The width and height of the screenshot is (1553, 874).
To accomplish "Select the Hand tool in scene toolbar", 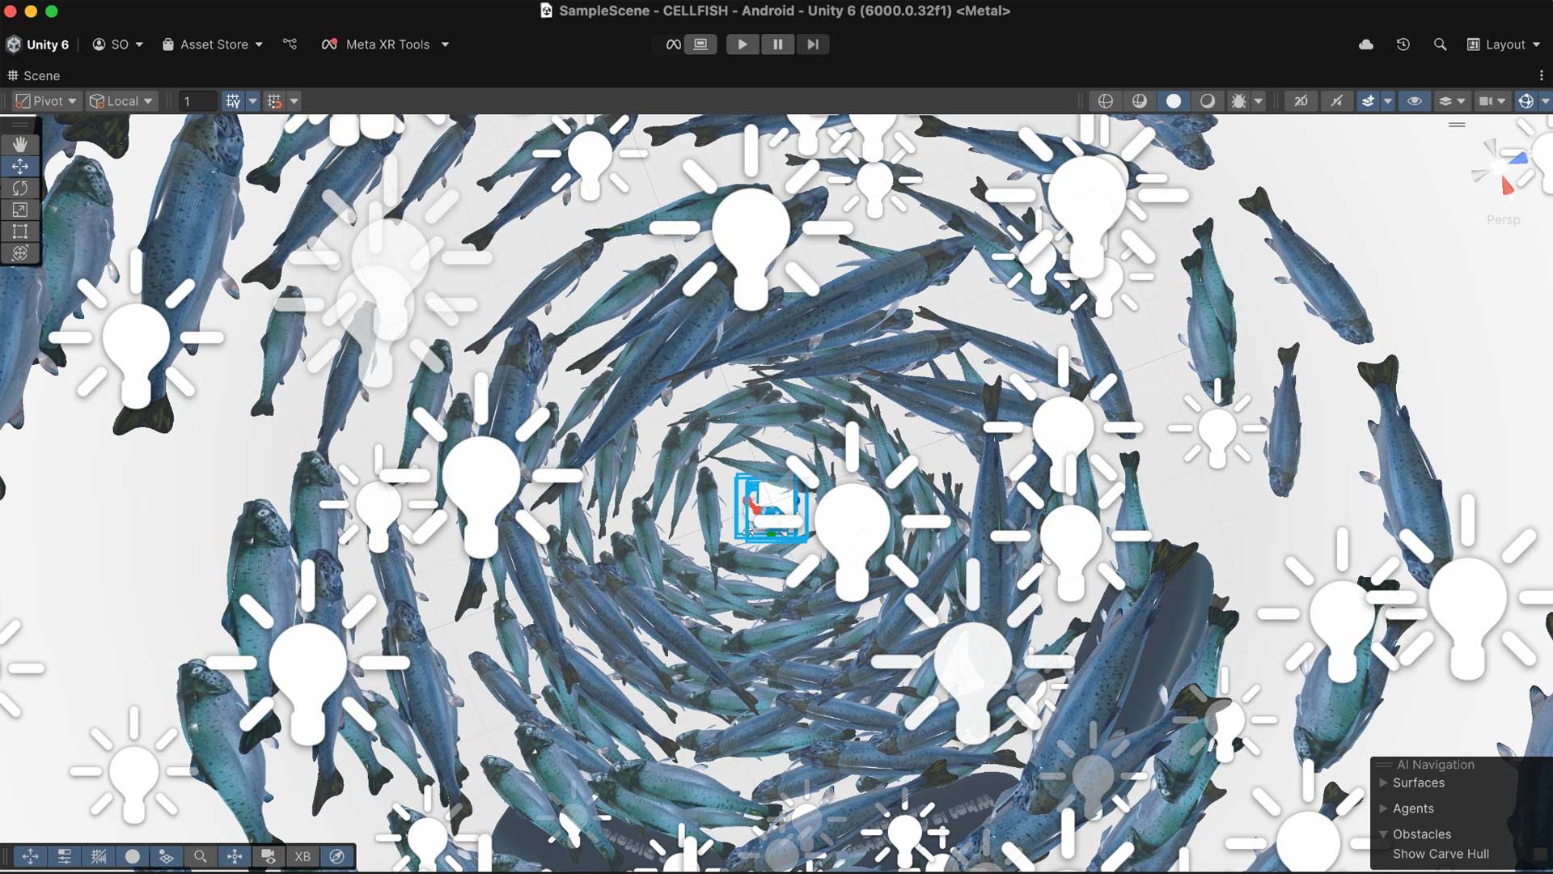I will (20, 144).
